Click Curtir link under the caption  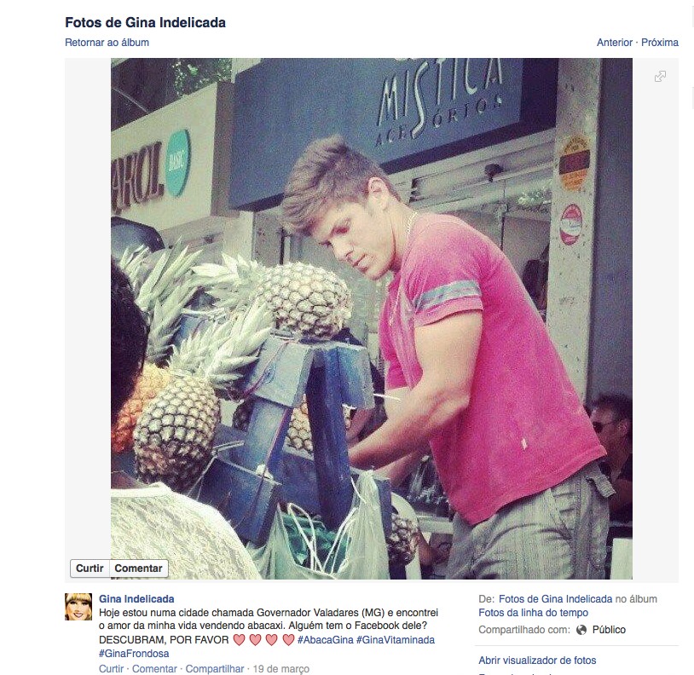[111, 669]
